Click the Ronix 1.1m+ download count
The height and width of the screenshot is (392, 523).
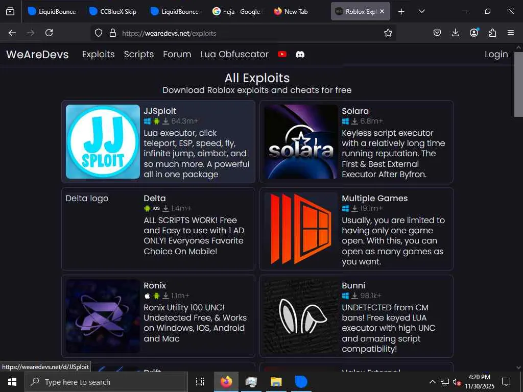coord(180,296)
